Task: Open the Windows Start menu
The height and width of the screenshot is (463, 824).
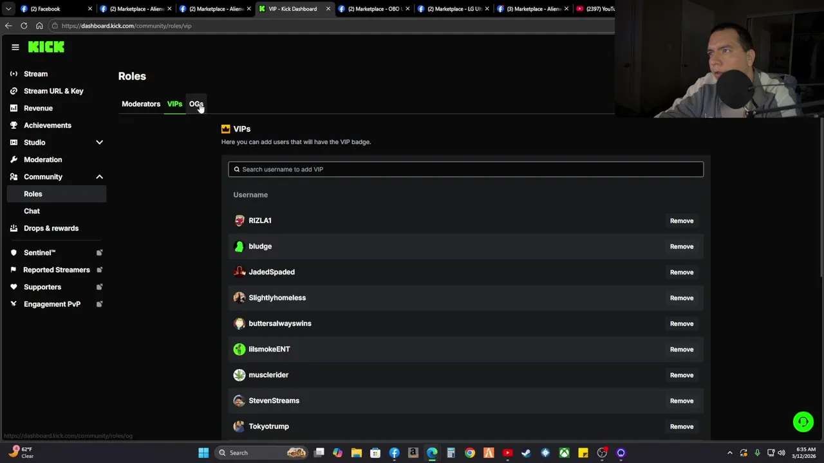Action: (203, 453)
